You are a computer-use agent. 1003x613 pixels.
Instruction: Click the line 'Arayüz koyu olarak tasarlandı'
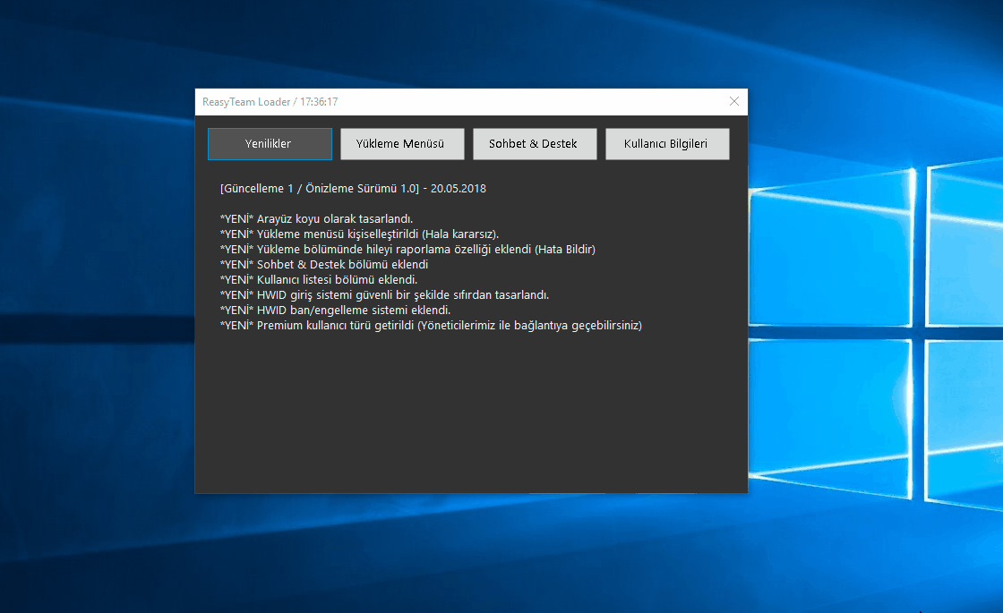coord(317,218)
